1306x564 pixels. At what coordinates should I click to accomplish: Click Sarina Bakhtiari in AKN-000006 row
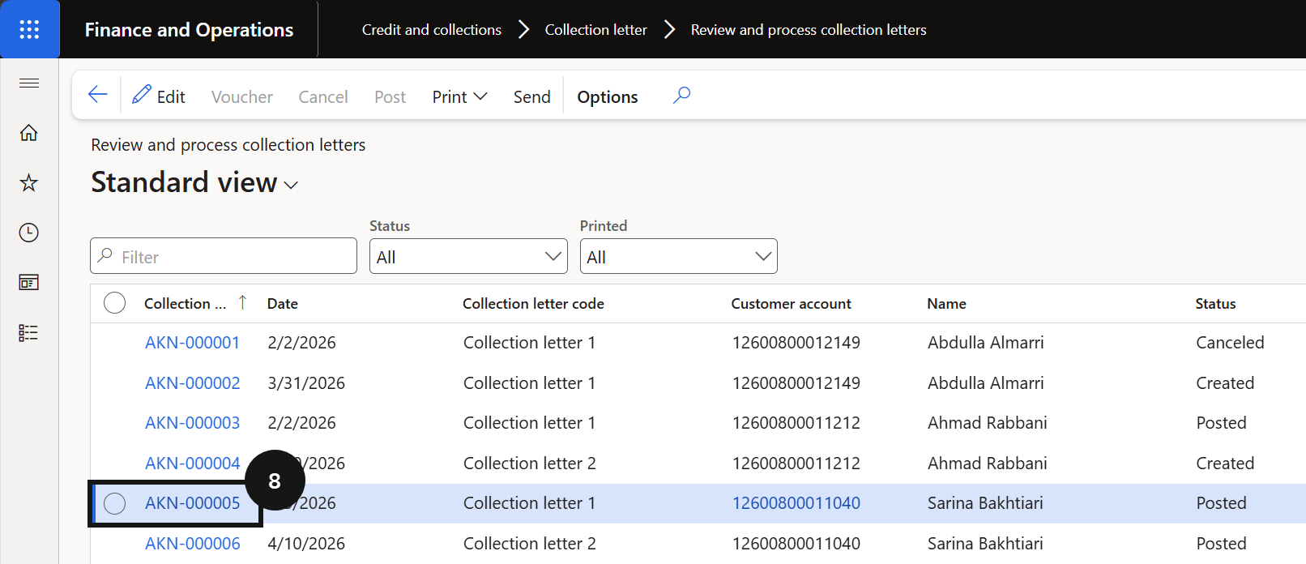click(985, 544)
